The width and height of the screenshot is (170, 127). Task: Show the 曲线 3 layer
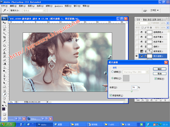(x=137, y=47)
